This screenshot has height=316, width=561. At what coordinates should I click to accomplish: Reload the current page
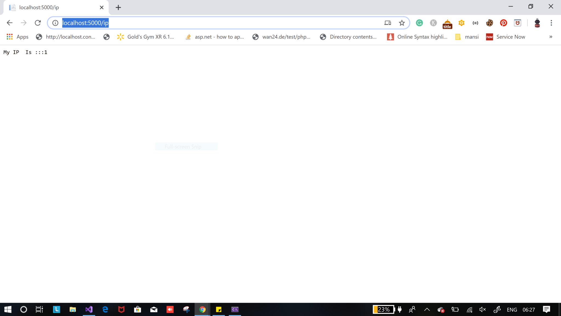pyautogui.click(x=38, y=23)
